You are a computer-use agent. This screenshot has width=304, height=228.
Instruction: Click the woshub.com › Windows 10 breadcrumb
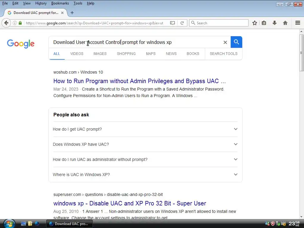point(78,72)
